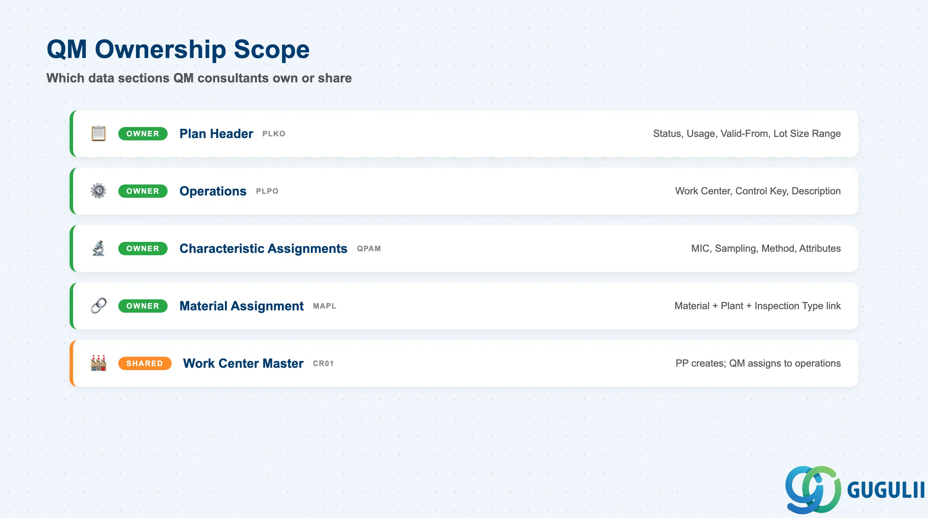The image size is (928, 518).
Task: Click the gear icon beside Operations
Action: pos(98,191)
